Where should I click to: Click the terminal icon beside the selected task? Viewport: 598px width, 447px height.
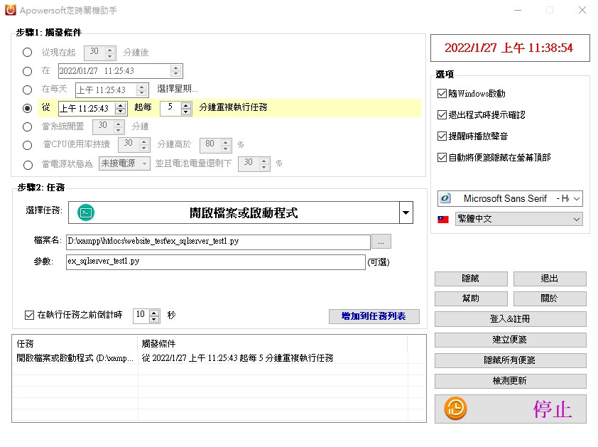click(86, 212)
